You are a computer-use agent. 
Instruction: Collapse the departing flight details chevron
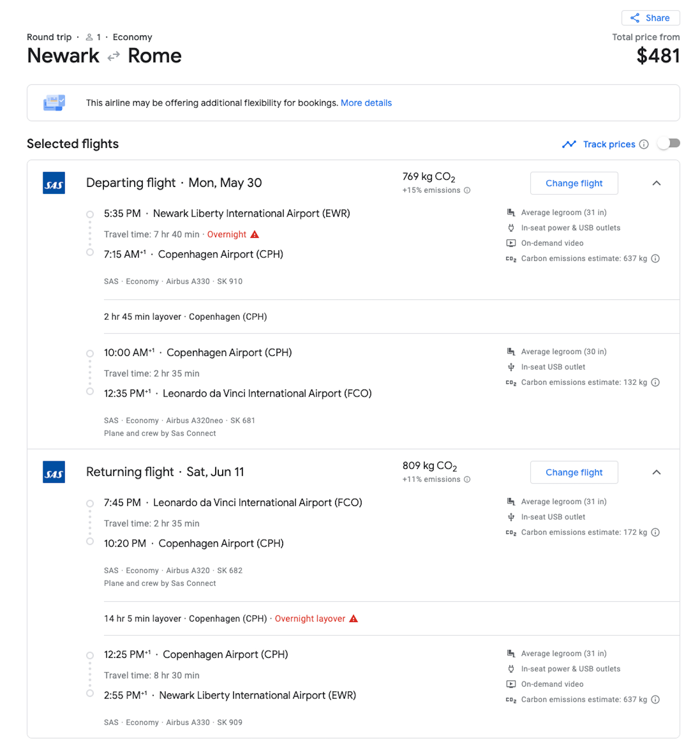pos(657,184)
